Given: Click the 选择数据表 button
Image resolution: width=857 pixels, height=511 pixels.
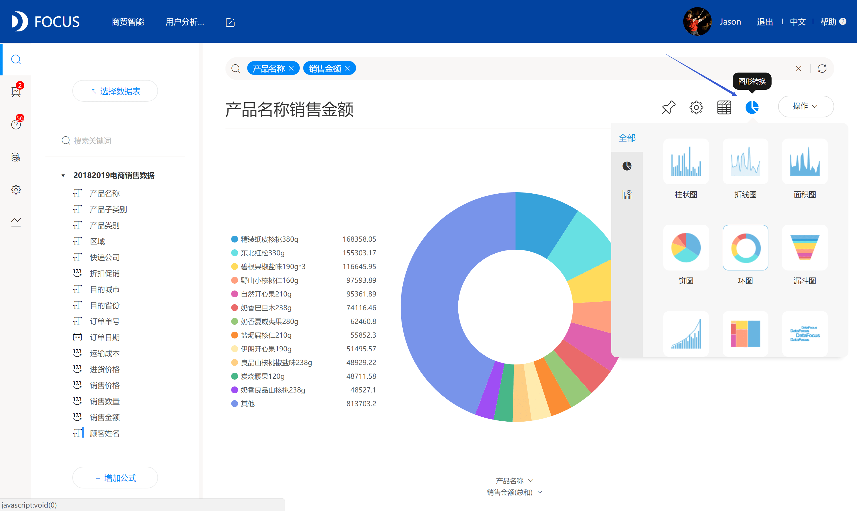Looking at the screenshot, I should tap(115, 91).
